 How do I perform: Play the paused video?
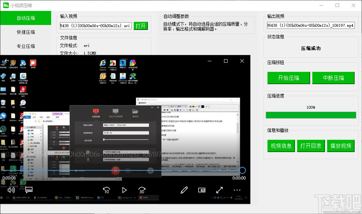click(x=124, y=190)
